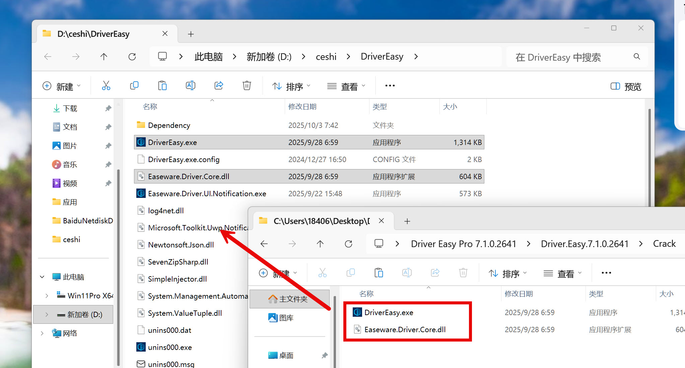
Task: Unpin 下载 from quick access sidebar
Action: pyautogui.click(x=108, y=108)
